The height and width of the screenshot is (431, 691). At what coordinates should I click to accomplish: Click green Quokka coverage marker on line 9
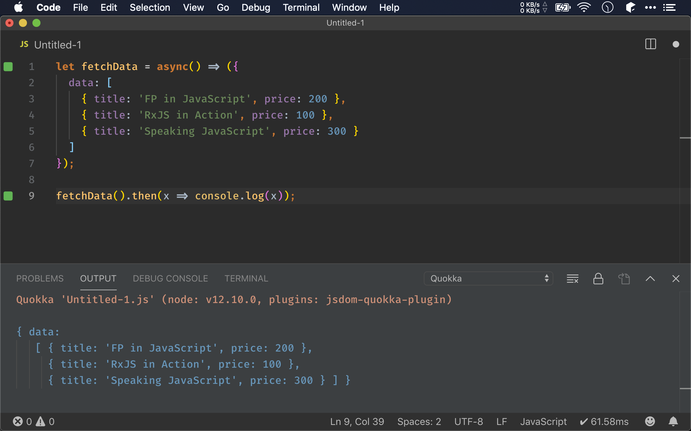(x=8, y=196)
